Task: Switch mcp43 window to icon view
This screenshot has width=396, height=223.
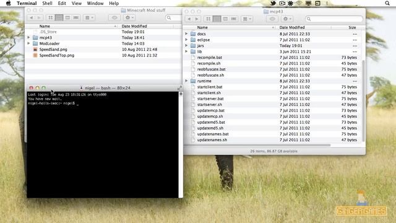Action: tap(208, 19)
